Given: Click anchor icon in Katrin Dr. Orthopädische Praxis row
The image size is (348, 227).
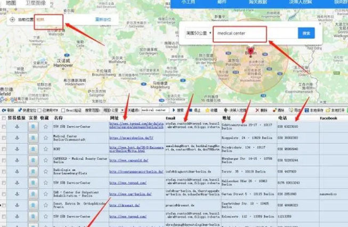Looking at the screenshot, I should coord(17,205).
